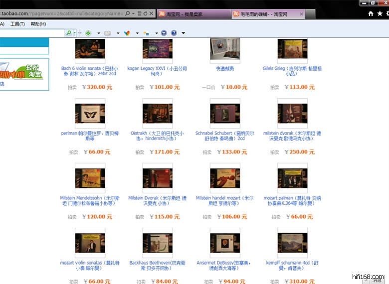389x284 pixels.
Task: Click the toolbar search input field
Action: coord(31,33)
